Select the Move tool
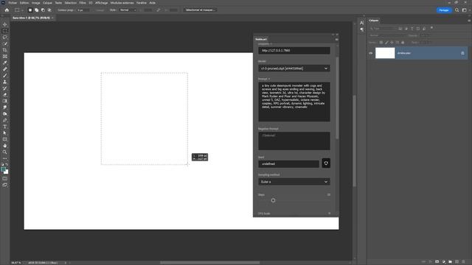472x265 pixels. (5, 24)
